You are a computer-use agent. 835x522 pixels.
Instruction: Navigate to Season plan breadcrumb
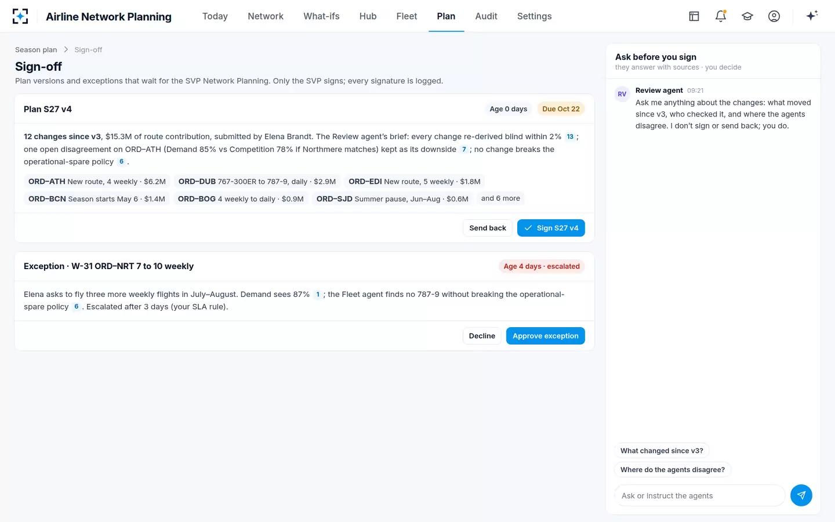(36, 50)
